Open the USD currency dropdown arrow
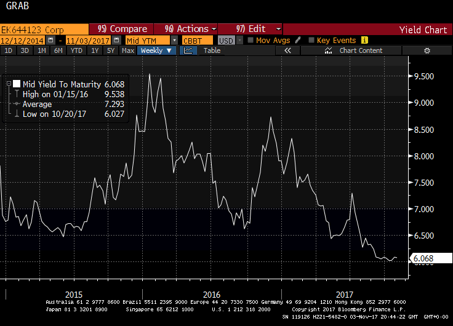The image size is (453, 326). [239, 41]
